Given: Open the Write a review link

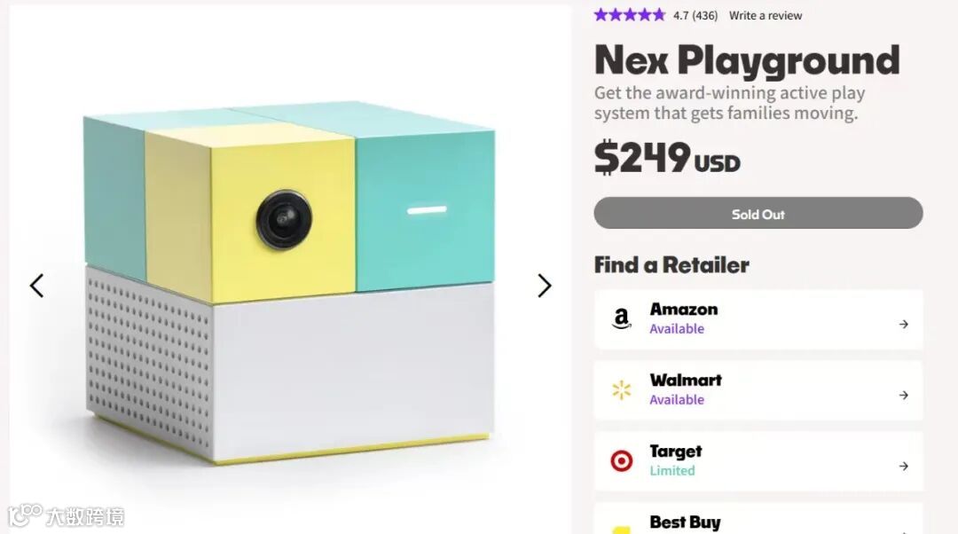Looking at the screenshot, I should pyautogui.click(x=766, y=16).
